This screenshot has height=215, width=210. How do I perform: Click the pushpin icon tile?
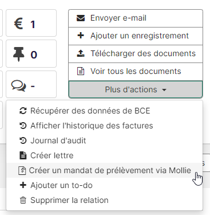31,54
